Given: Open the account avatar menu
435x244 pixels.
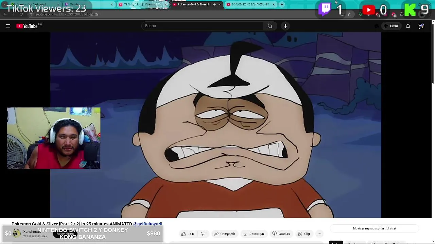Looking at the screenshot, I should coord(421,26).
